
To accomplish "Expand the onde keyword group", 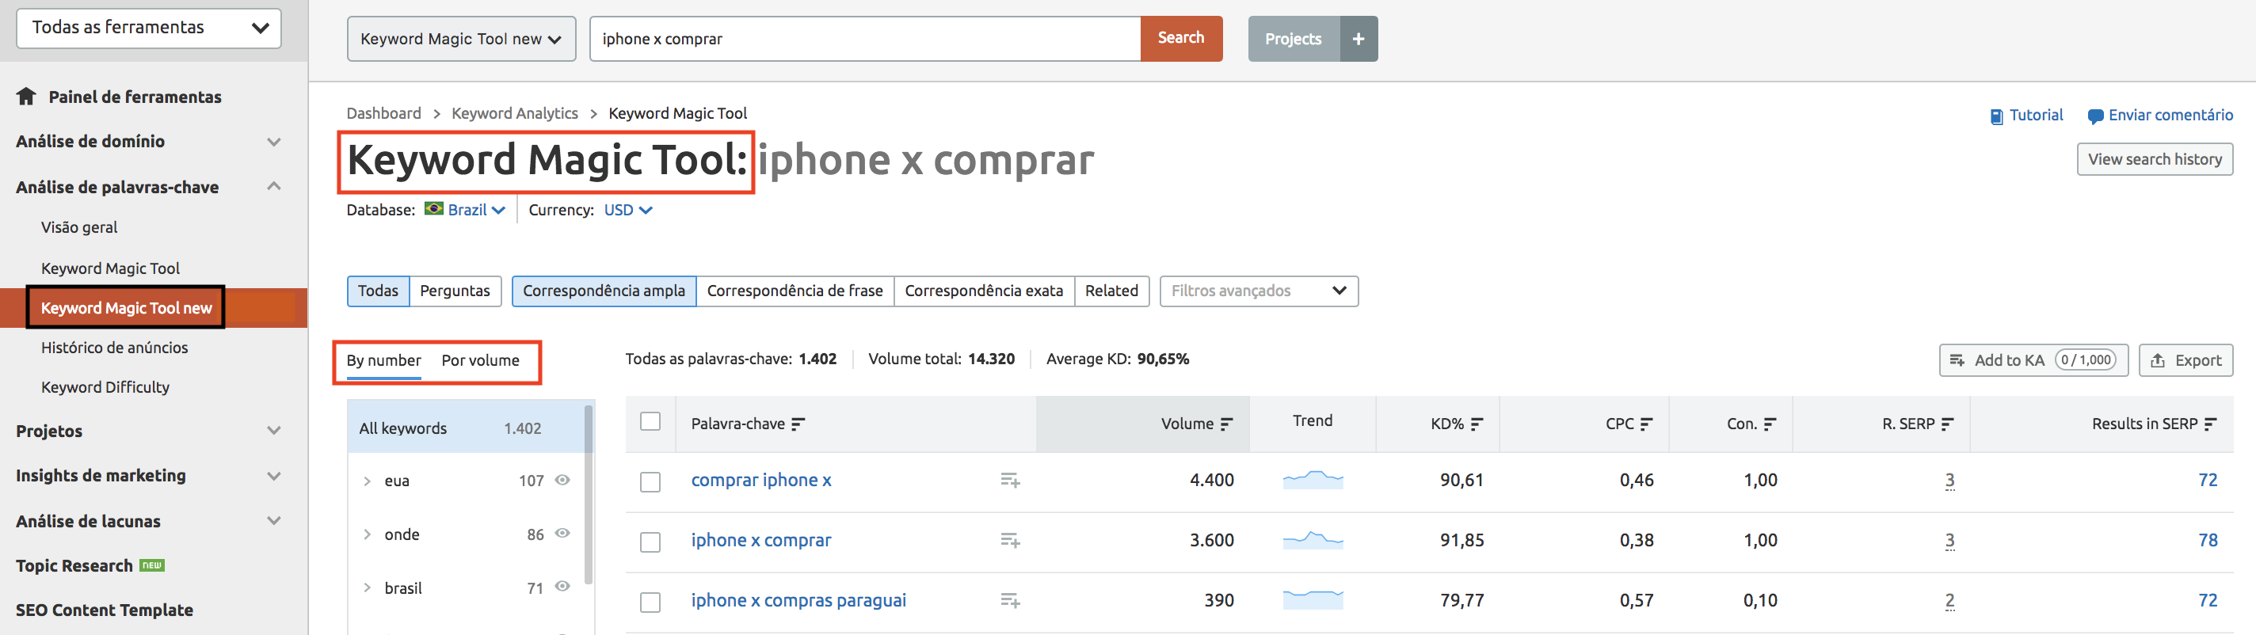I will (x=367, y=534).
